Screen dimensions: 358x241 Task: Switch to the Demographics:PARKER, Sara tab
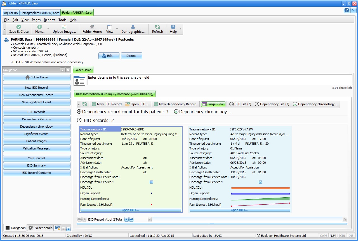coord(40,13)
